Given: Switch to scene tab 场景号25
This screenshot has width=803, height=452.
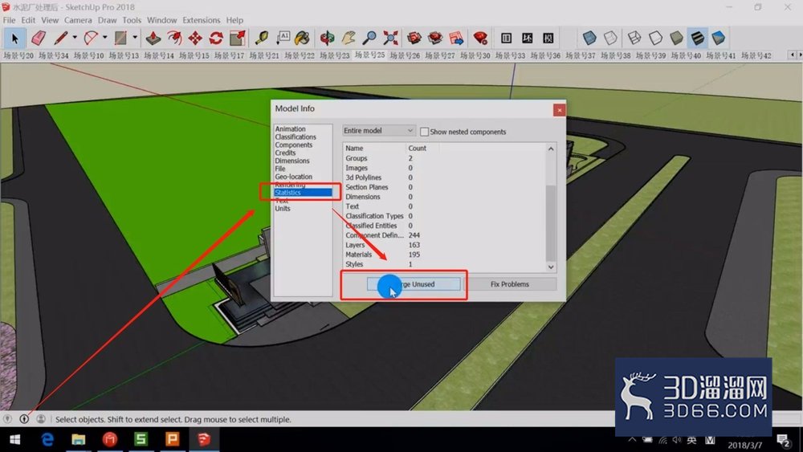Looking at the screenshot, I should pyautogui.click(x=369, y=55).
